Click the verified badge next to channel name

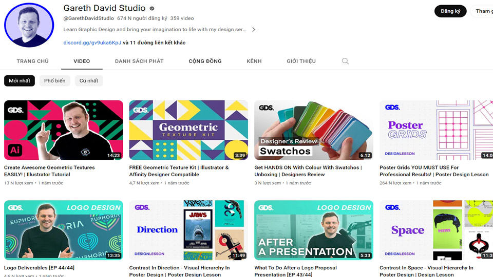pos(152,9)
